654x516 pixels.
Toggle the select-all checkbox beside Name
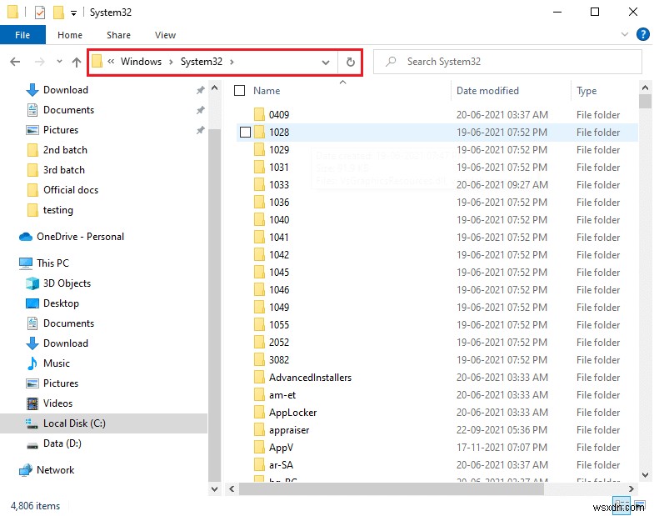[x=239, y=91]
